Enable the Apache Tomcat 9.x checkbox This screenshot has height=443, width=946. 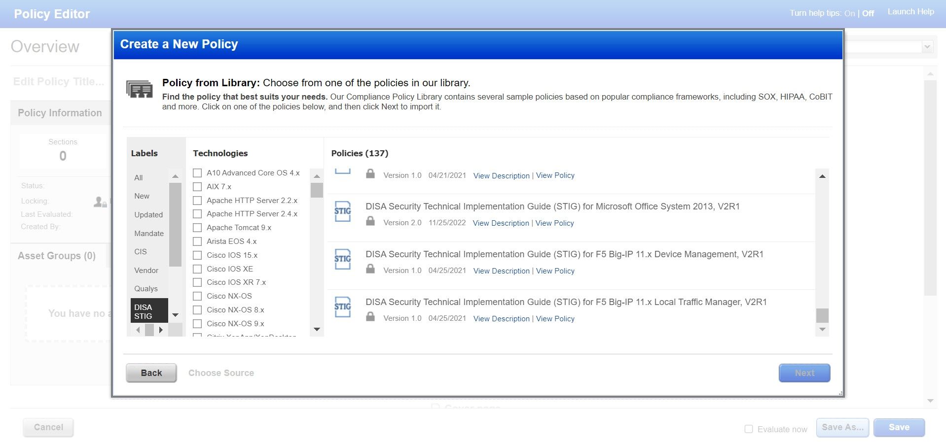tap(197, 228)
